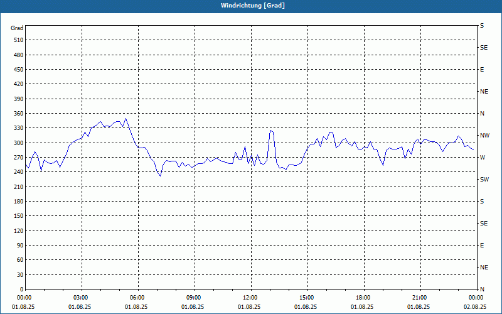
Task: Click the SE compass label beside 480 gridline
Action: (484, 48)
